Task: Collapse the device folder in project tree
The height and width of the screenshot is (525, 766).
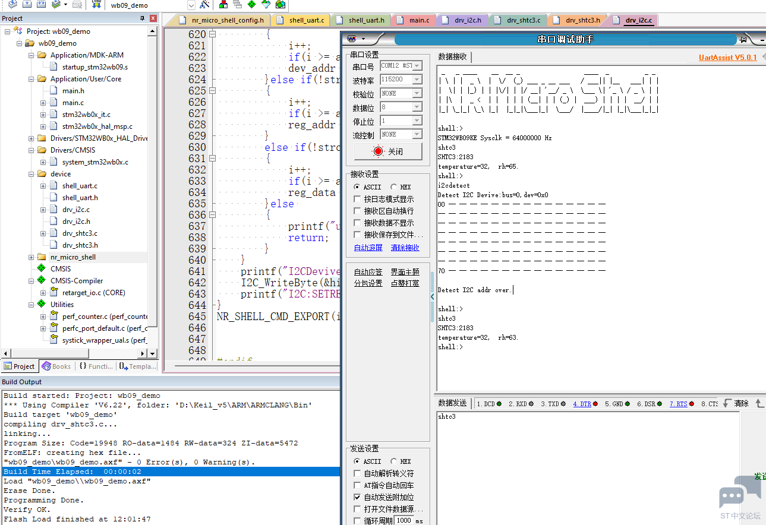Action: tap(31, 174)
